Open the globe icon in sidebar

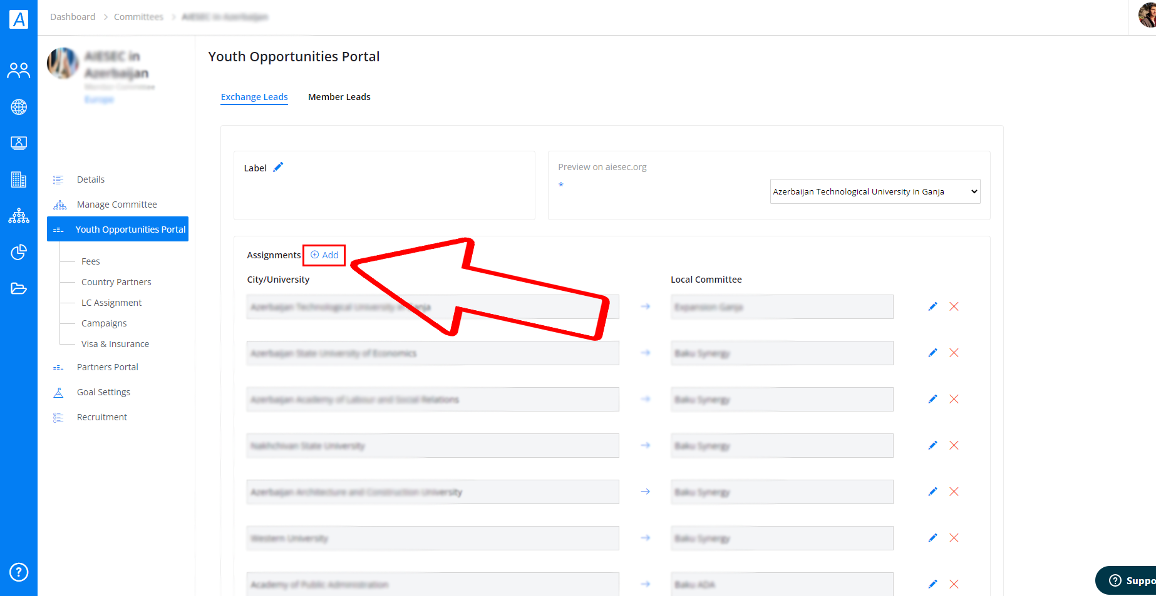(19, 107)
